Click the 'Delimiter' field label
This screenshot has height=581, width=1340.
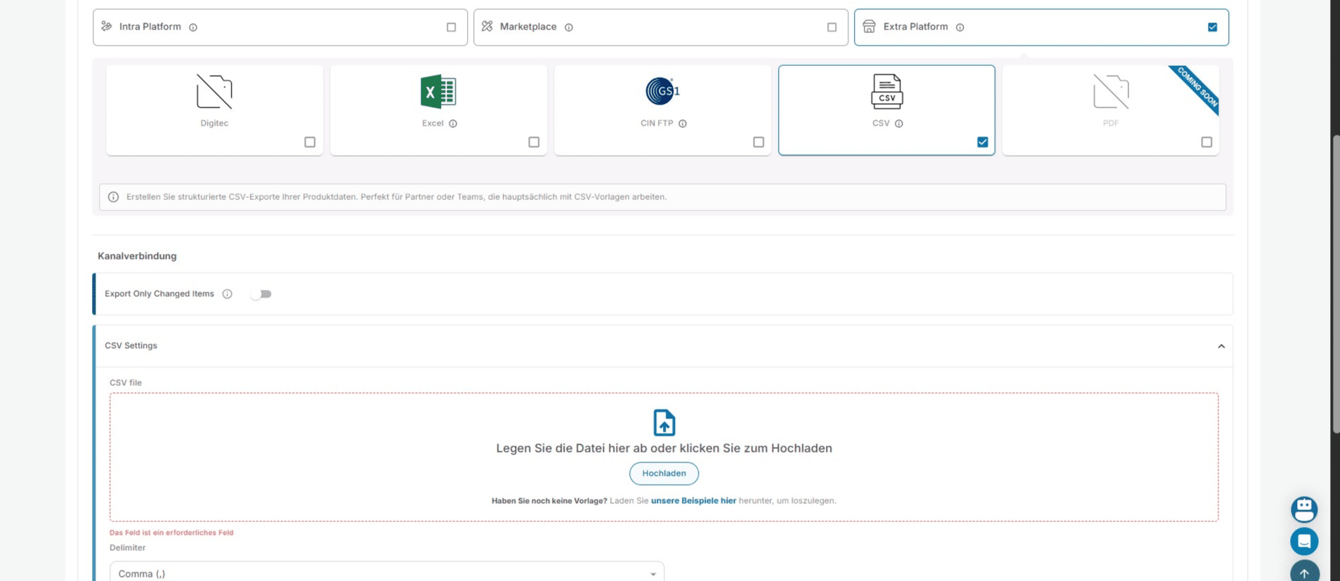click(x=128, y=548)
